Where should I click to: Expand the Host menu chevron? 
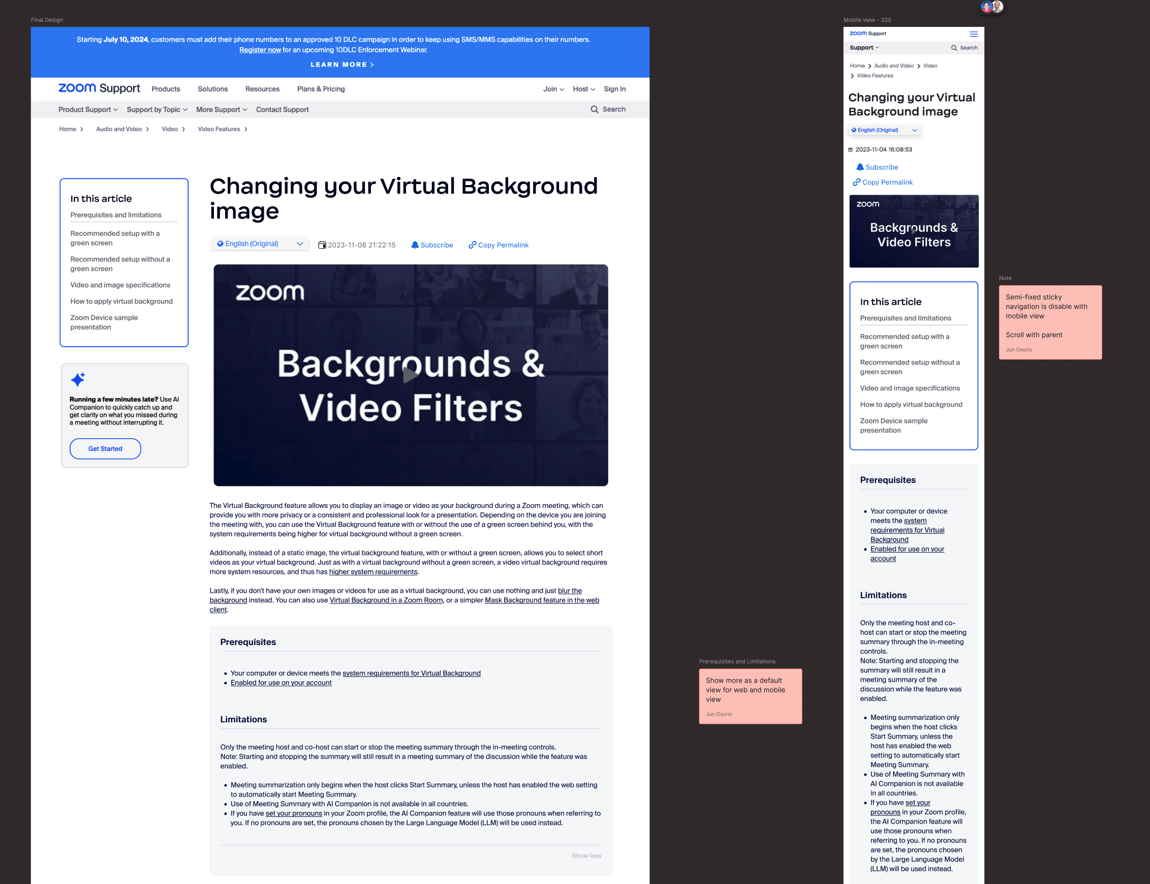tap(593, 89)
